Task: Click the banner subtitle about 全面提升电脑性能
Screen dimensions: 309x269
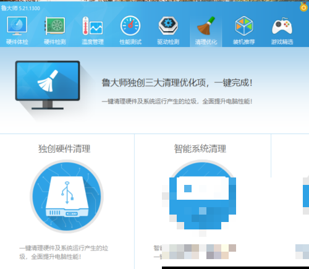Action: click(177, 101)
